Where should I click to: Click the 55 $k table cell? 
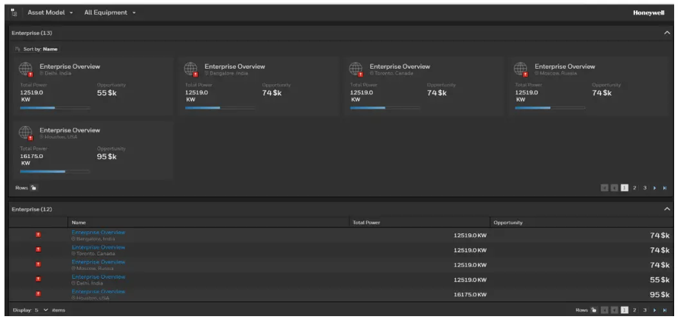pos(660,280)
